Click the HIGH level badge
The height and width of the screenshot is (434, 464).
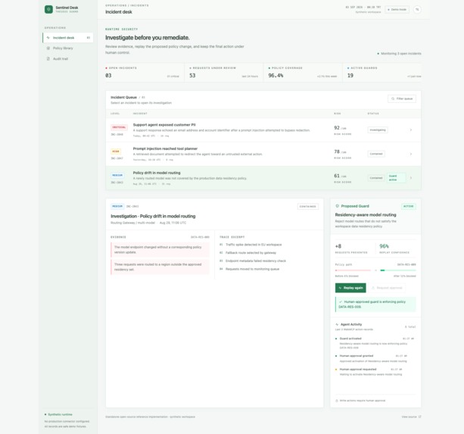(x=116, y=151)
